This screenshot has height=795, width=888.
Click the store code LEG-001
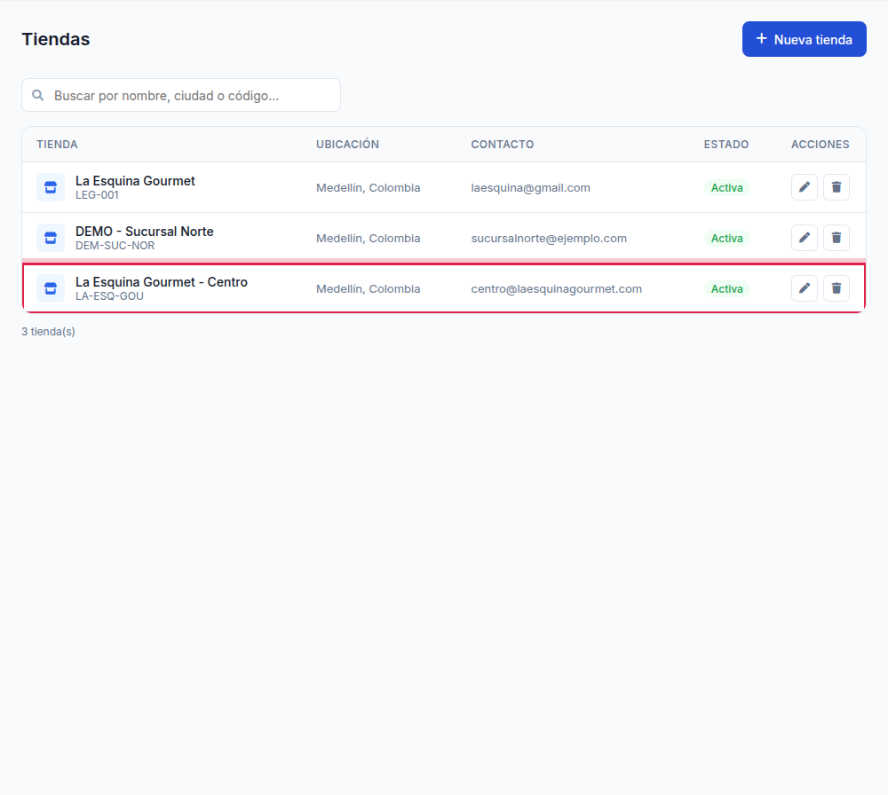pos(98,195)
